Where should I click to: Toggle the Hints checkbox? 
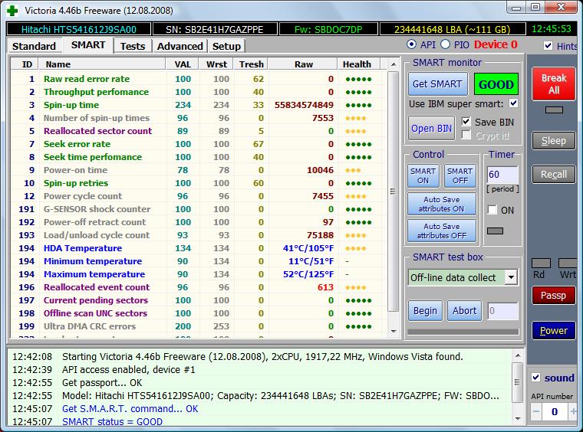pos(548,46)
